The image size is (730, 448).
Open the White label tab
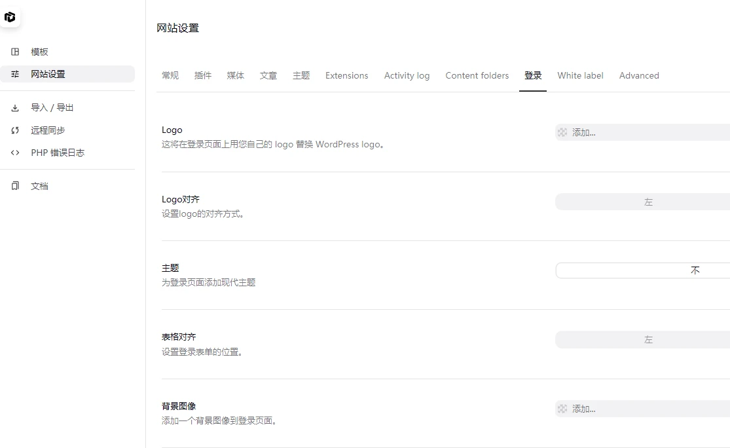click(580, 75)
